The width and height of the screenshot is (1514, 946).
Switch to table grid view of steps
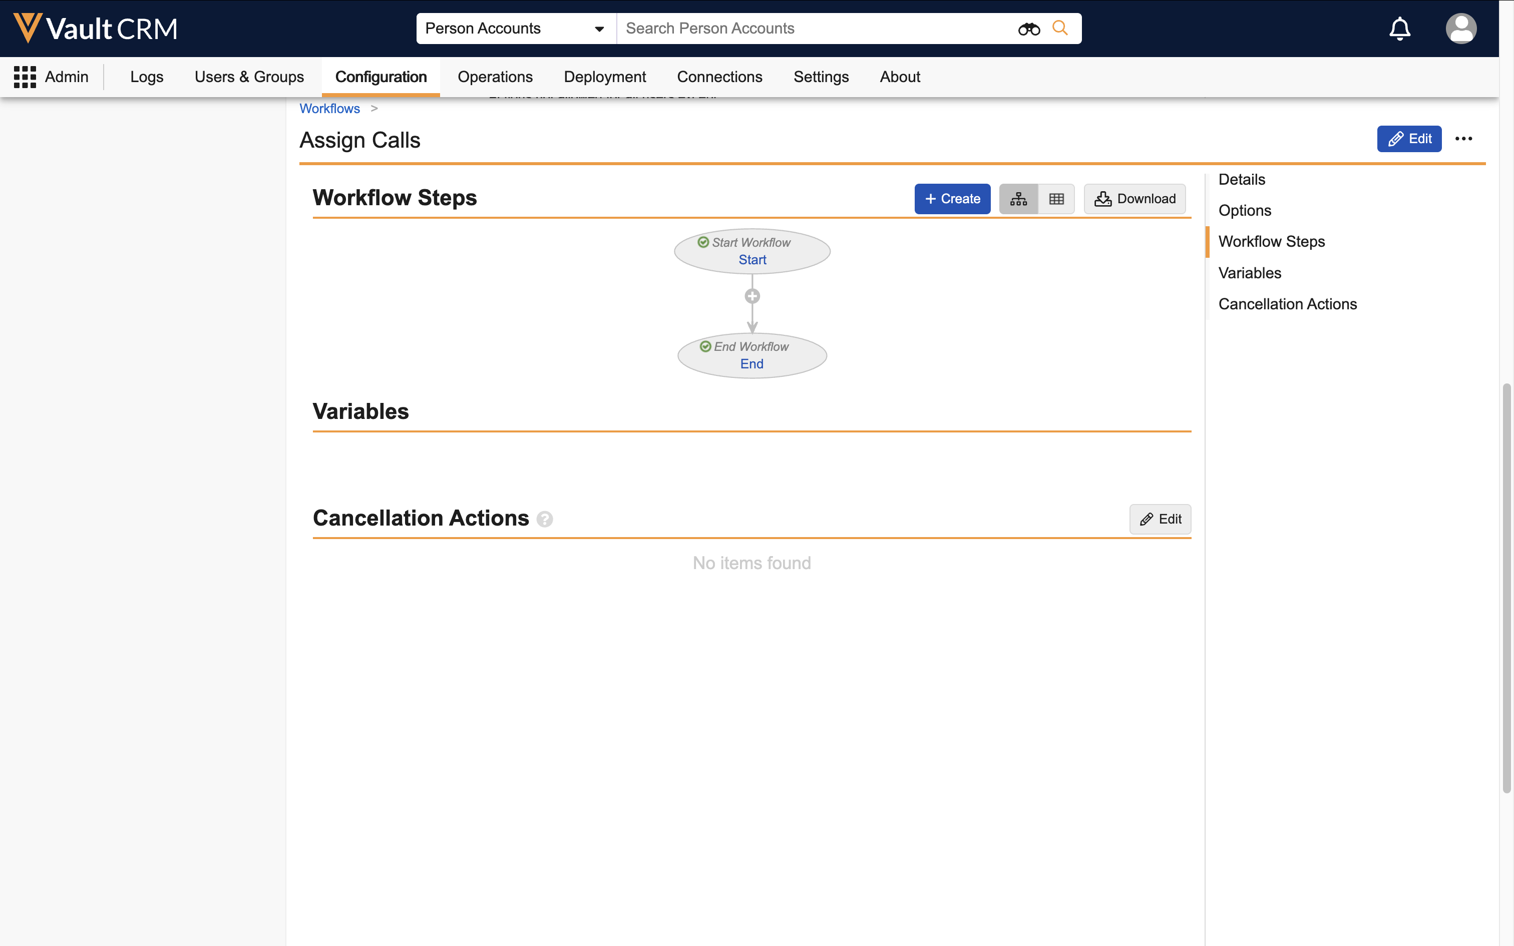[x=1056, y=199]
